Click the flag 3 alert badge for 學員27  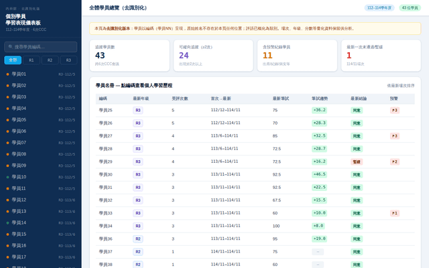[395, 136]
